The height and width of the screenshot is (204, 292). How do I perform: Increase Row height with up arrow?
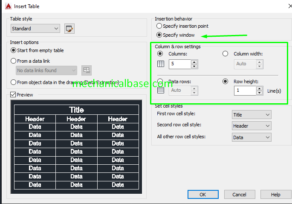click(x=260, y=89)
